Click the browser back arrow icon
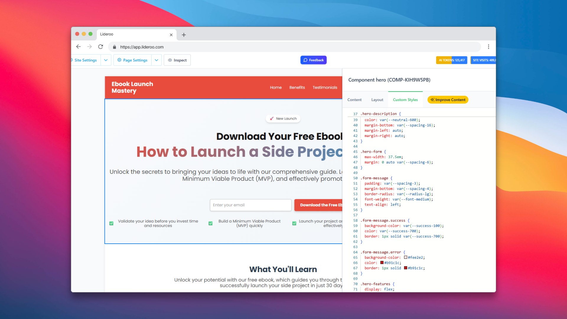Viewport: 567px width, 319px height. tap(78, 47)
